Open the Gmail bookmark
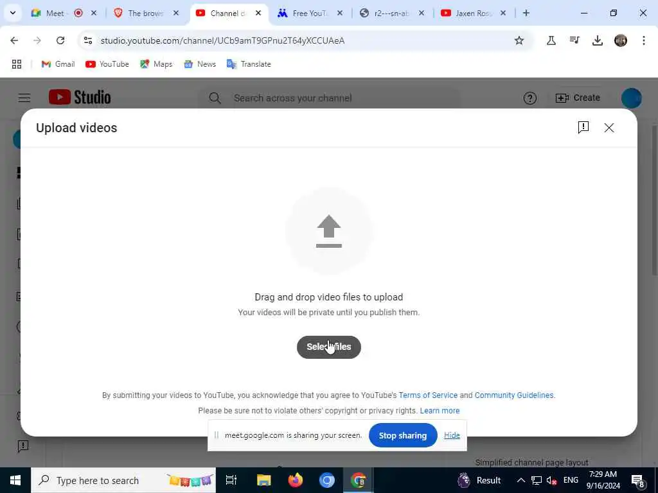658x493 pixels. tap(58, 64)
